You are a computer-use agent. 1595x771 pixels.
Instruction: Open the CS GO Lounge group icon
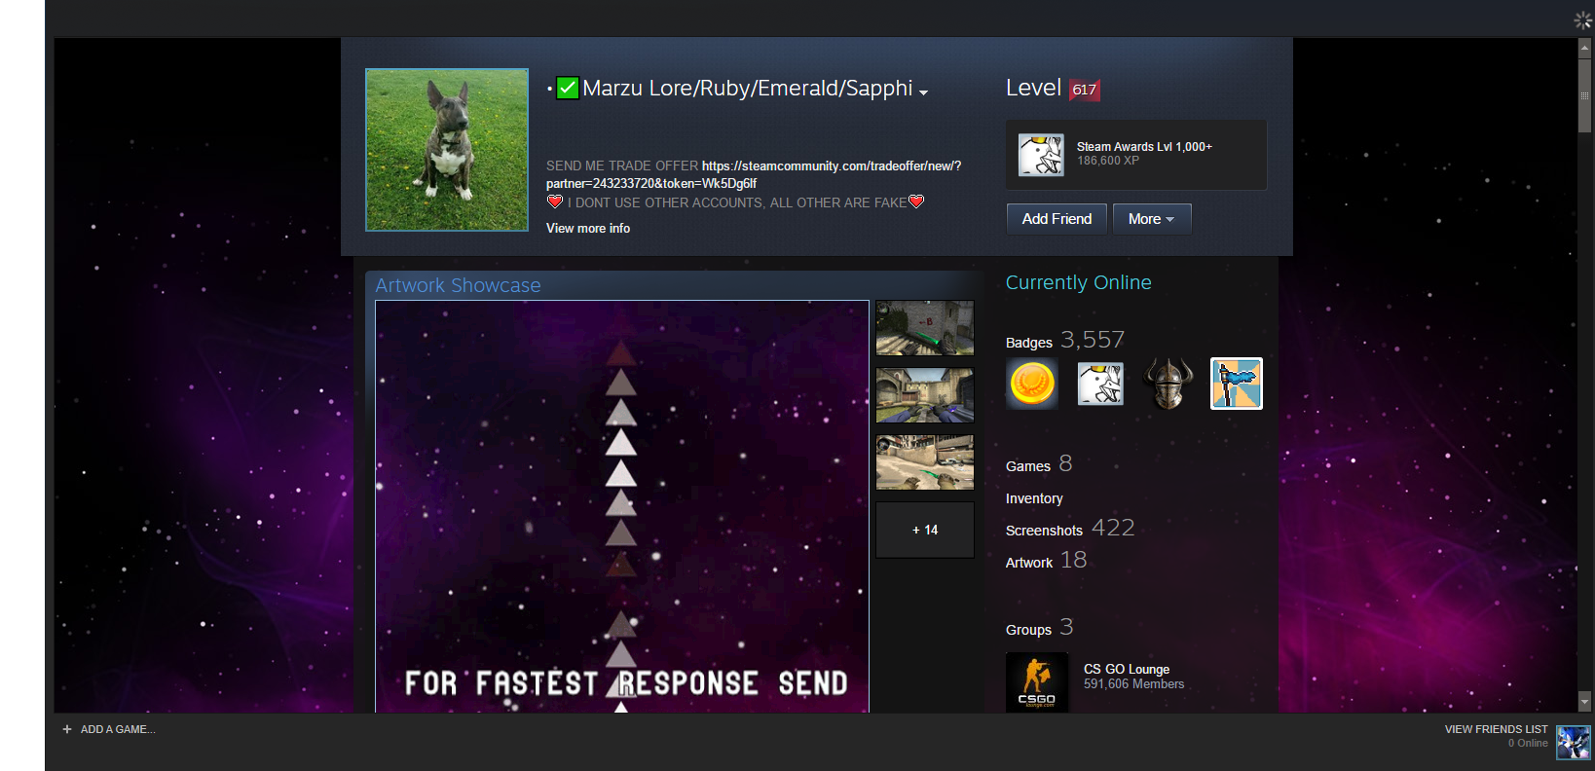click(x=1037, y=682)
